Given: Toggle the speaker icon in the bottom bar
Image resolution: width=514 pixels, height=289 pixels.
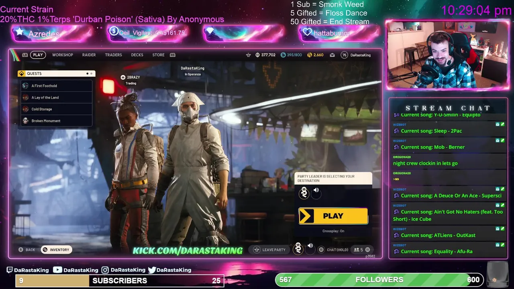Looking at the screenshot, I should click(310, 246).
